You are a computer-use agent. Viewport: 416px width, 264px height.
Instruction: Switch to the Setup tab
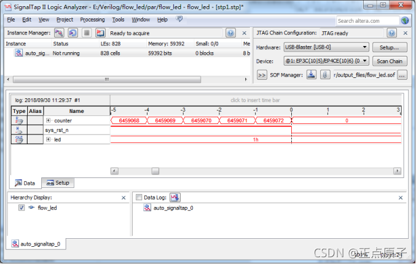(x=58, y=183)
